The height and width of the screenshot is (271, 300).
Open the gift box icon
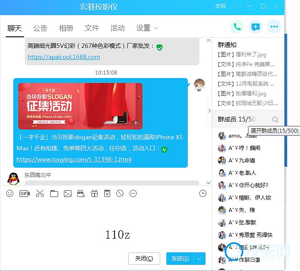(95, 193)
